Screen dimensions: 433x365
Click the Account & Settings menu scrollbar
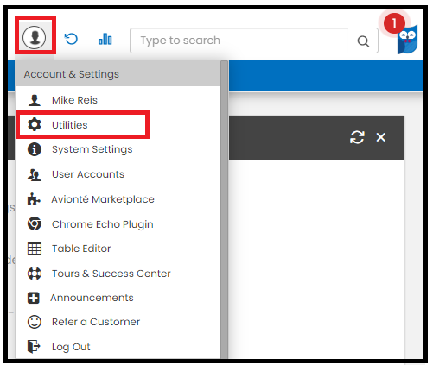[225, 210]
